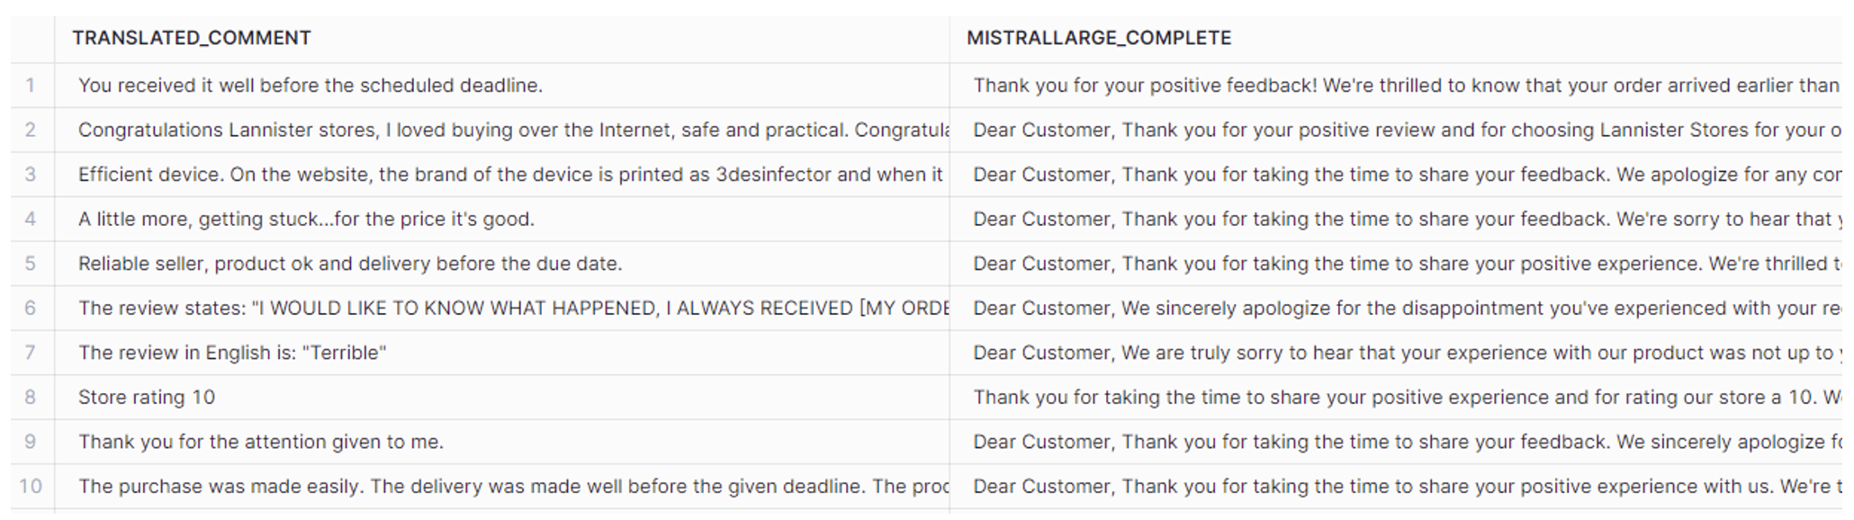The image size is (1854, 520).
Task: Select row number 10
Action: coord(31,486)
